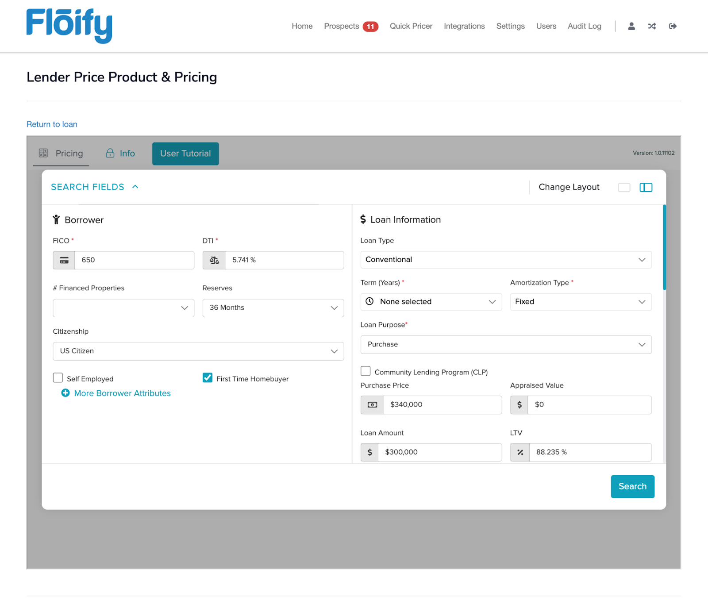Uncheck First Time Homebuyer checkbox
Screen dimensions: 708x600
click(208, 378)
